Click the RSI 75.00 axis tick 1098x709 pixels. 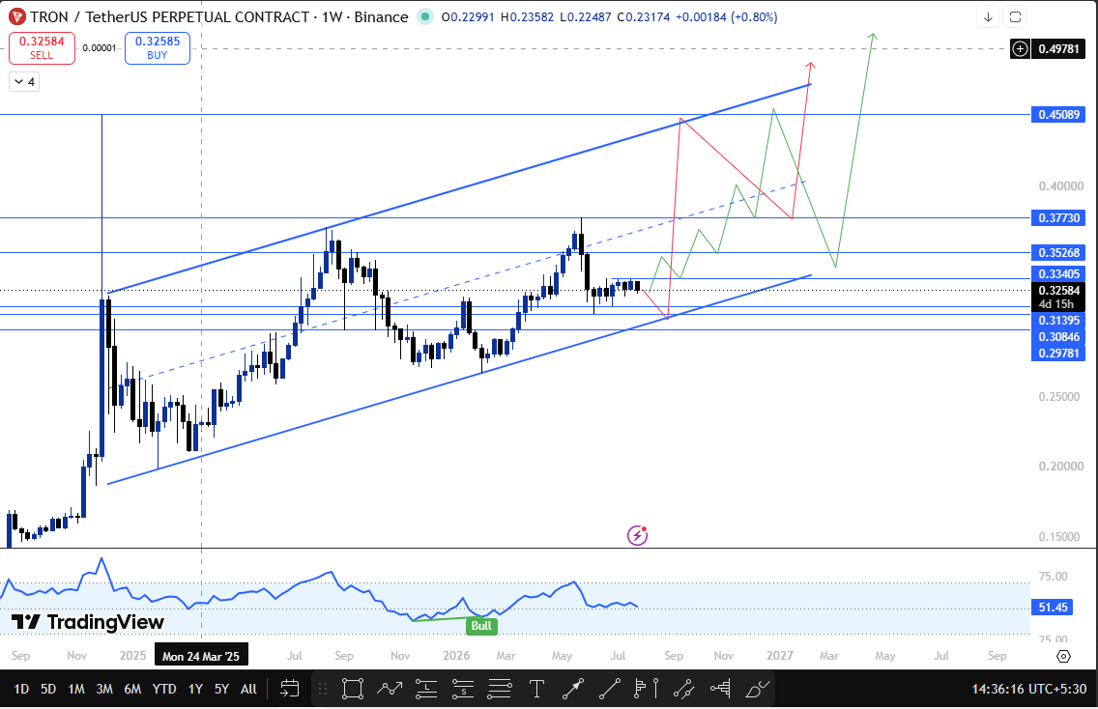pyautogui.click(x=1054, y=577)
